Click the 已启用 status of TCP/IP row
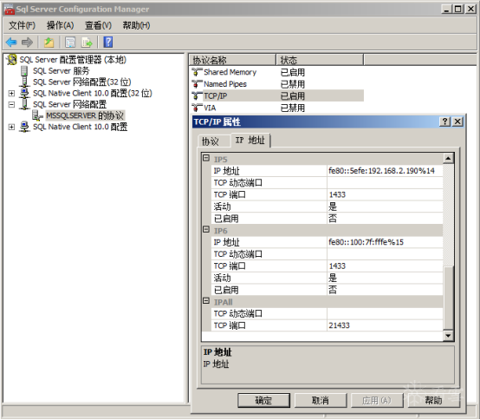Screen dimensions: 480x420 pyautogui.click(x=293, y=96)
